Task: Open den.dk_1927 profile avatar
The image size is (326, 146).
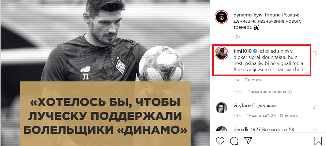Action: pyautogui.click(x=222, y=129)
